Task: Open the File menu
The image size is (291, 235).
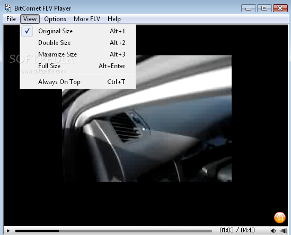Action: pyautogui.click(x=11, y=19)
